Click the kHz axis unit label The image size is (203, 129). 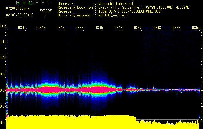pos(3,26)
